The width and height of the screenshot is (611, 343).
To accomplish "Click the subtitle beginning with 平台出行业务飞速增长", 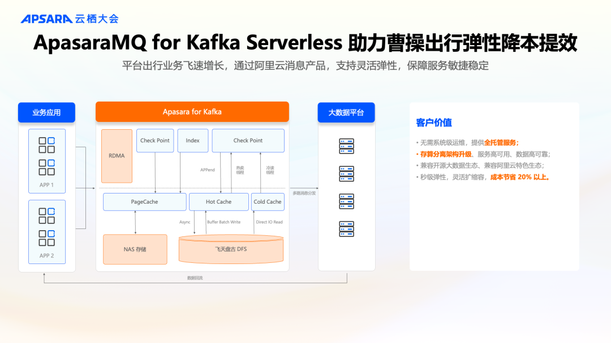I will pyautogui.click(x=305, y=65).
